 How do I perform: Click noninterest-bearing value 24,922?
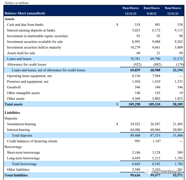tap(135, 124)
